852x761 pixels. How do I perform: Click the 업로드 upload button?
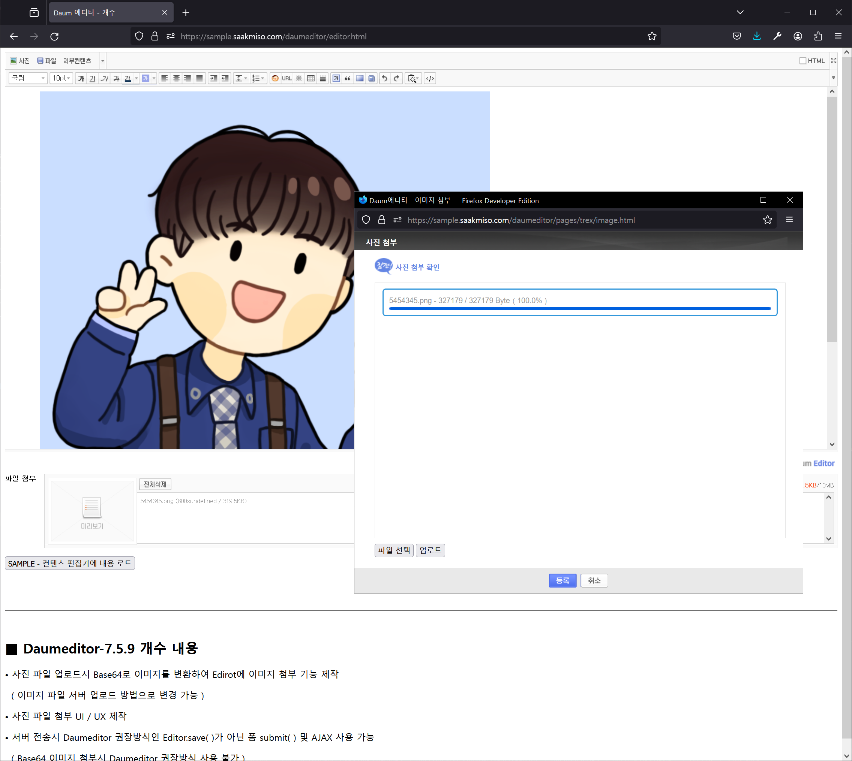(x=430, y=551)
